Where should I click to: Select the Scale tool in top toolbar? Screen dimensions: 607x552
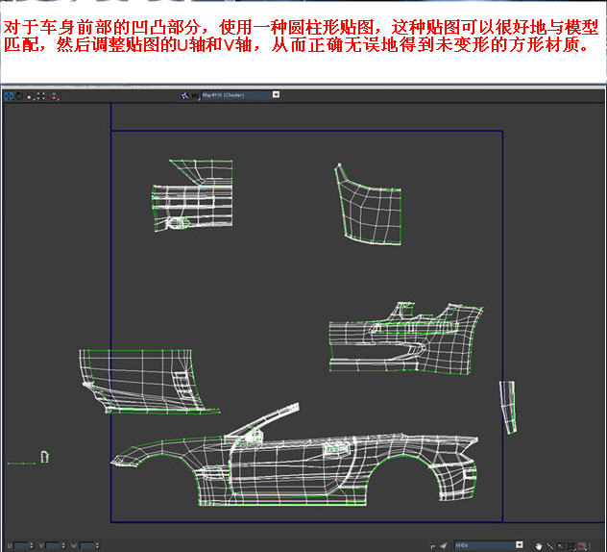coord(29,95)
